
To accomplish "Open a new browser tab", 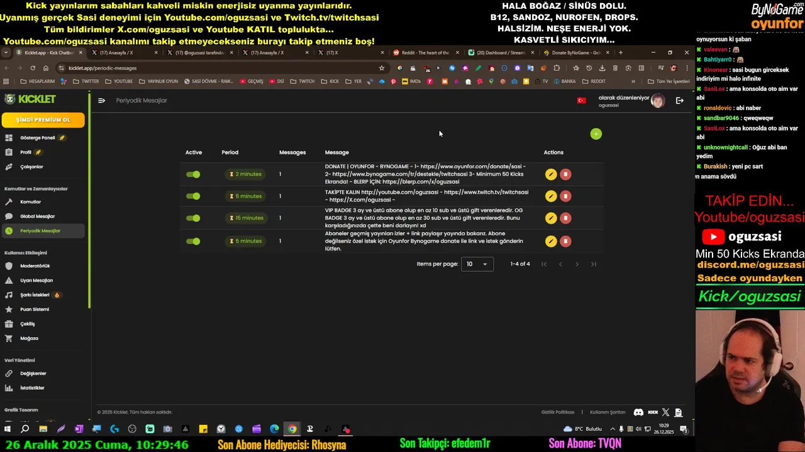I will (621, 53).
